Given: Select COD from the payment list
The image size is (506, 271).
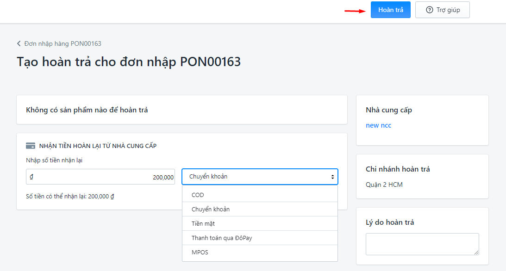Looking at the screenshot, I should coord(260,195).
